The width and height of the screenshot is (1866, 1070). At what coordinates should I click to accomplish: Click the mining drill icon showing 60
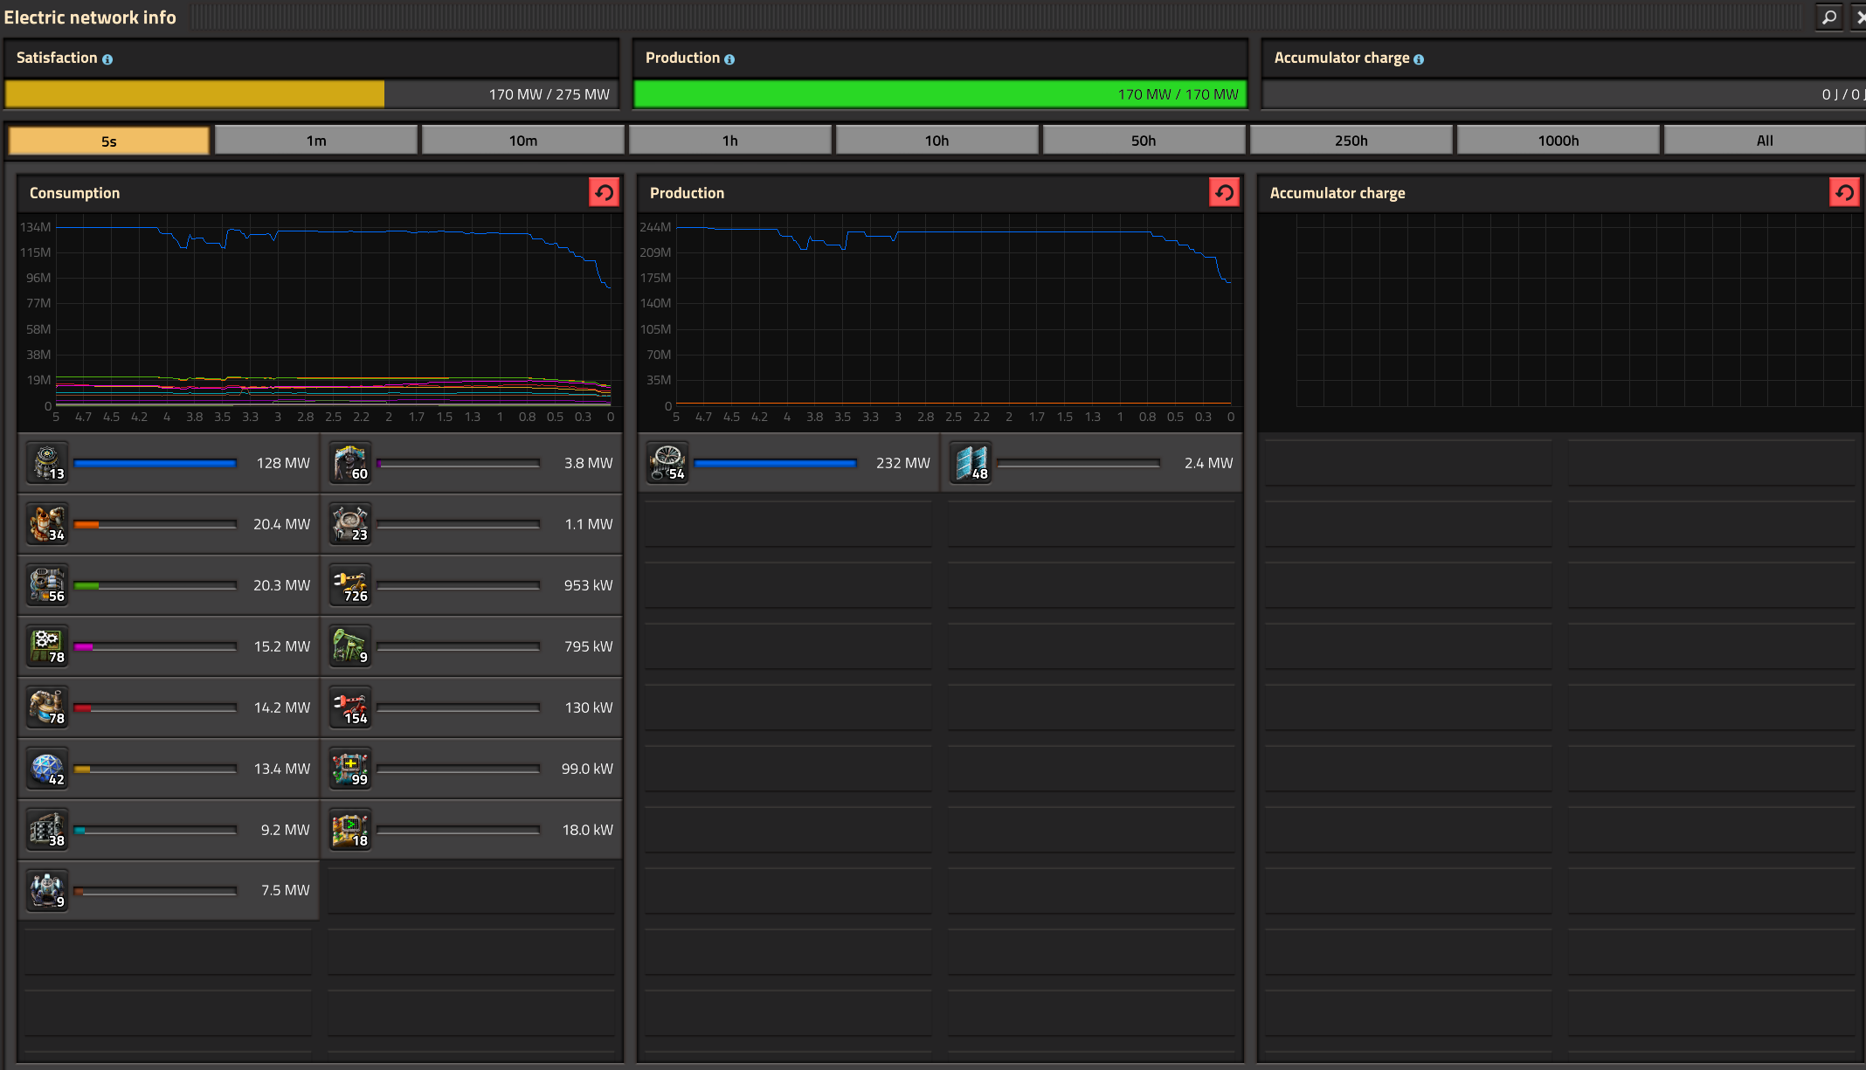point(350,463)
